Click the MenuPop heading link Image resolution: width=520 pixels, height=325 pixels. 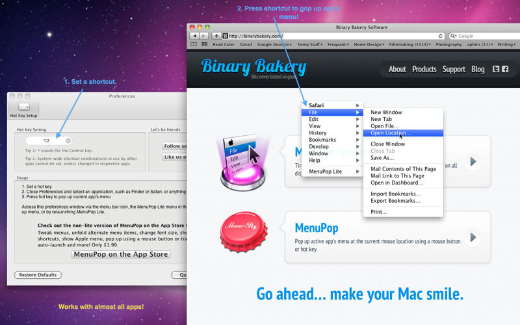(317, 228)
